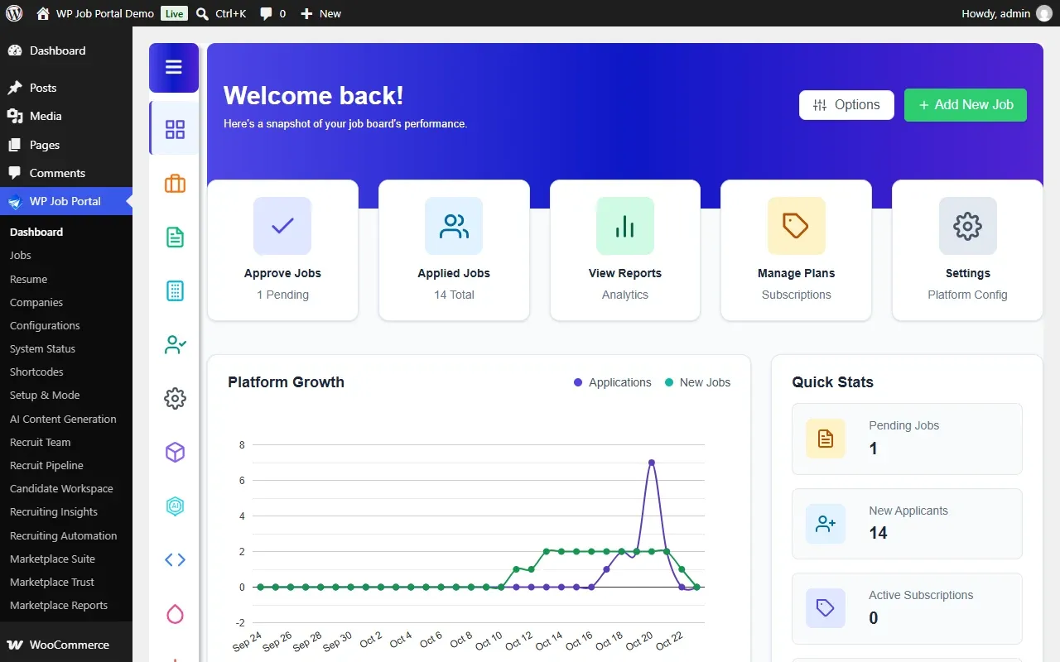Viewport: 1060px width, 662px height.
Task: Open the gear icon in plugin sidebar
Action: (x=175, y=398)
